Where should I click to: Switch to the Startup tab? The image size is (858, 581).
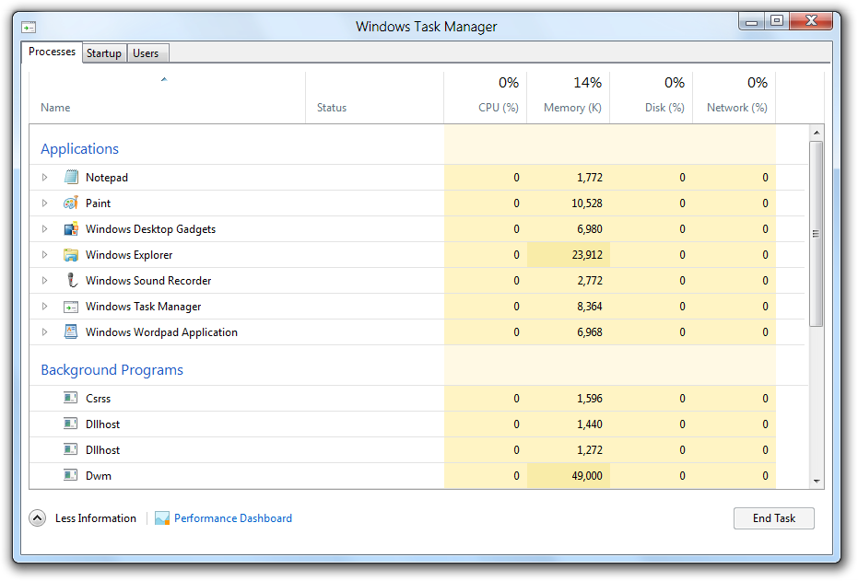click(x=103, y=53)
